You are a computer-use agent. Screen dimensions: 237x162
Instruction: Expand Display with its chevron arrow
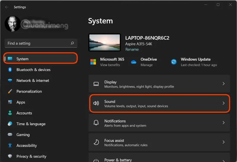pyautogui.click(x=224, y=84)
